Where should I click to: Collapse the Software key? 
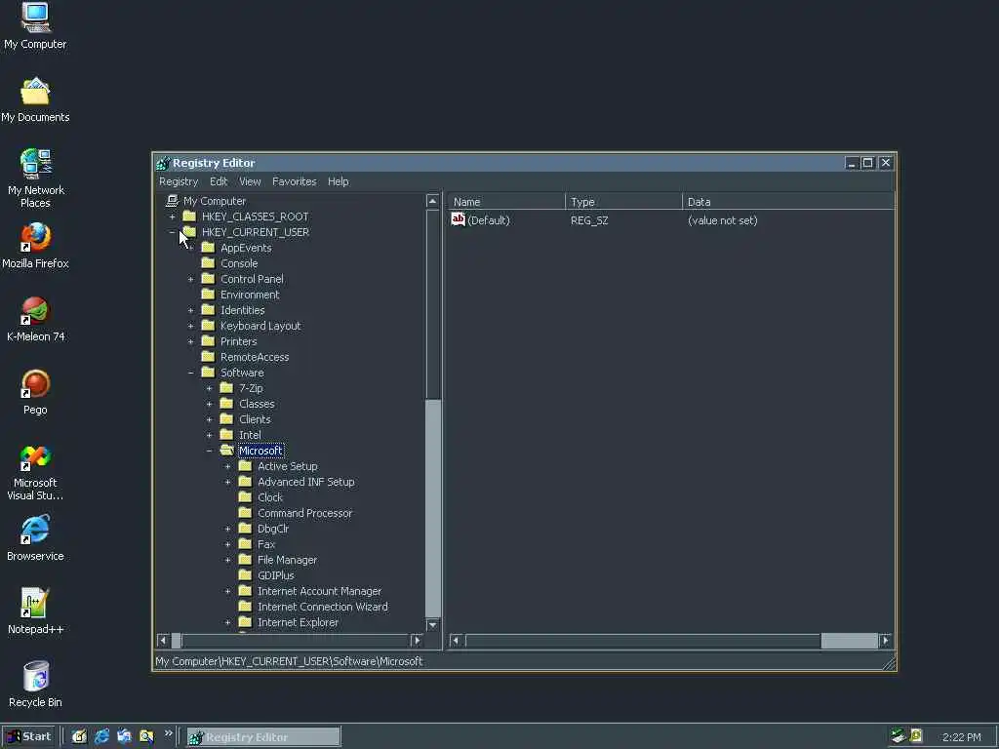pyautogui.click(x=190, y=373)
